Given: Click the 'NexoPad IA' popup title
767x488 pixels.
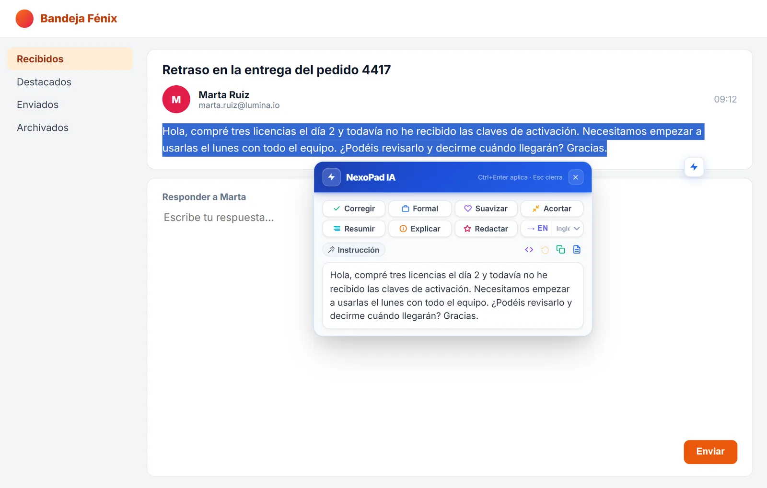Looking at the screenshot, I should pos(371,177).
